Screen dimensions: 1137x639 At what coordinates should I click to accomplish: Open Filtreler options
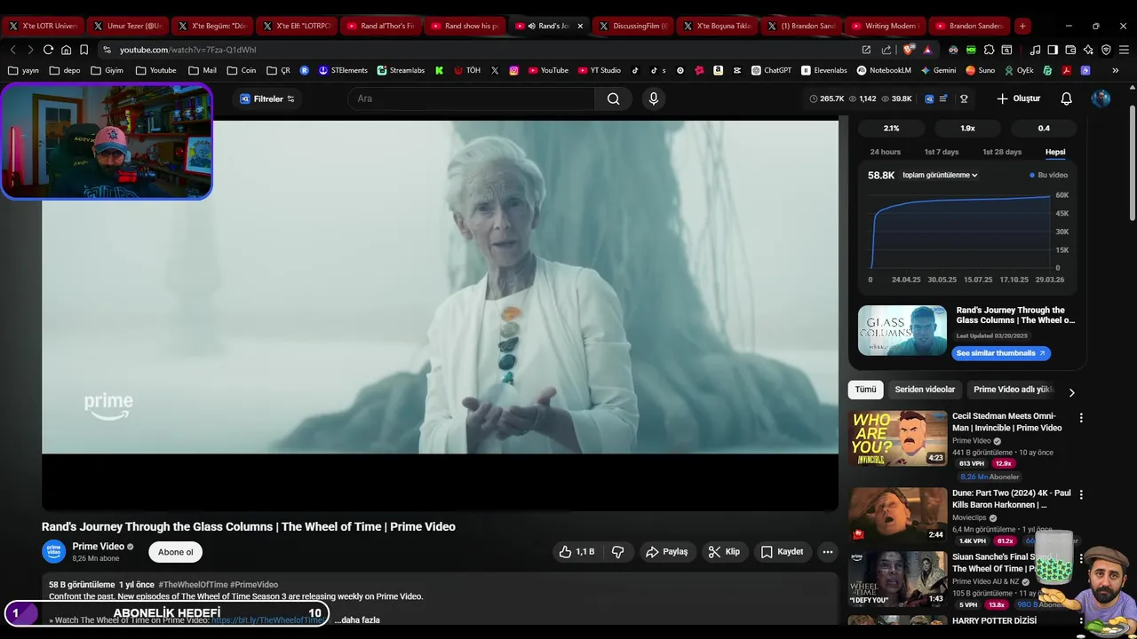[x=267, y=99]
